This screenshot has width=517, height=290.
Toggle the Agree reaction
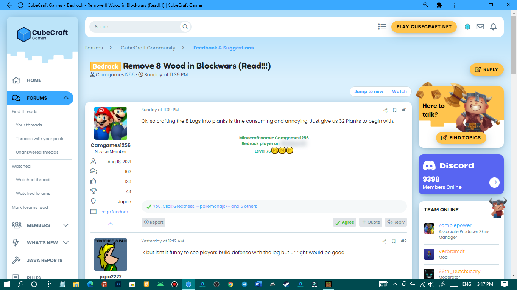[x=344, y=222]
